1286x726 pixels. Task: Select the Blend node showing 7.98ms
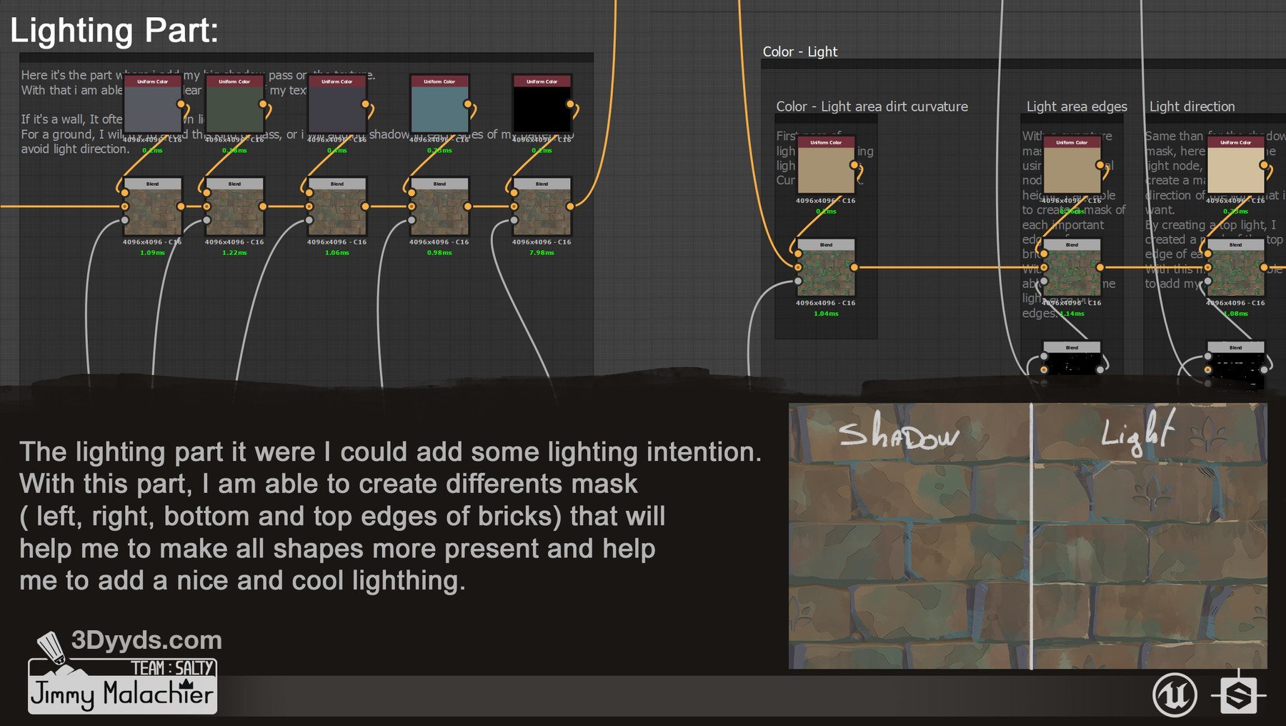[x=542, y=209]
